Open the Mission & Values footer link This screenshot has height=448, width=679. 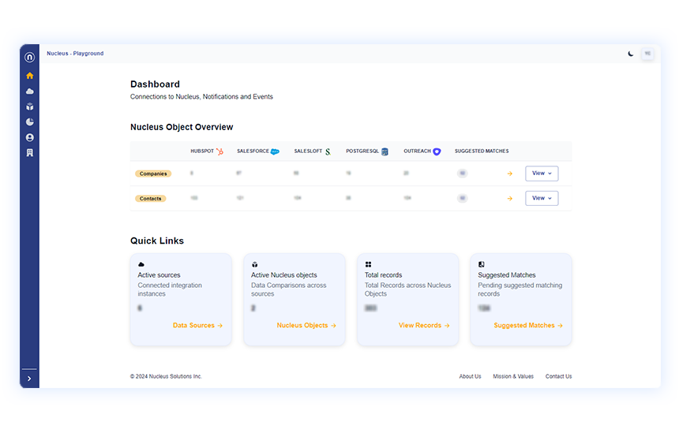pos(513,376)
